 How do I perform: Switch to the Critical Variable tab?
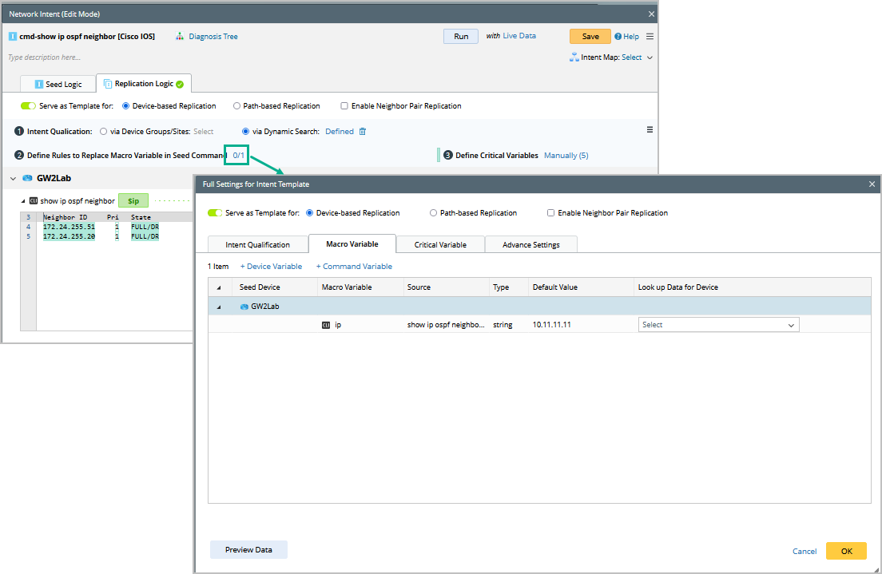click(x=440, y=244)
